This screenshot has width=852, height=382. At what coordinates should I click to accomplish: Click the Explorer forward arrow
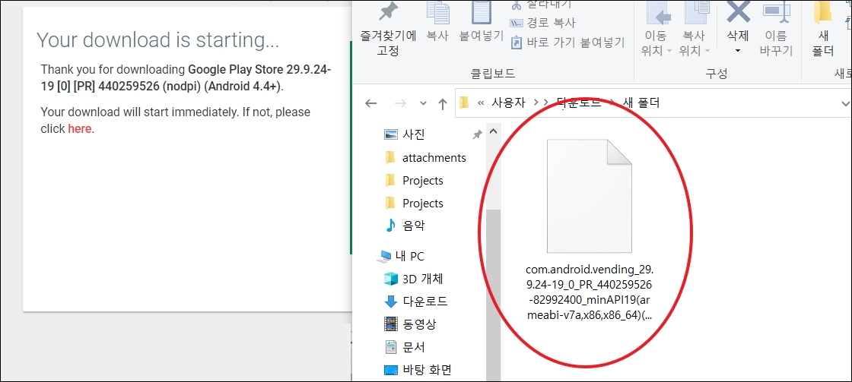click(x=400, y=103)
